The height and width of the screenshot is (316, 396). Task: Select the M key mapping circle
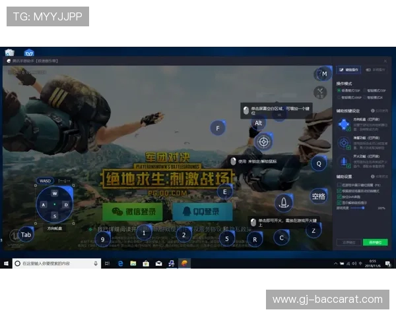coord(323,74)
